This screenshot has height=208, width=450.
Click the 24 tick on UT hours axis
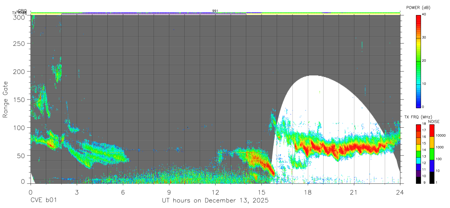[400, 192]
